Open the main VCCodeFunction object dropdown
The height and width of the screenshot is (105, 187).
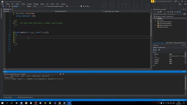tap(186, 48)
